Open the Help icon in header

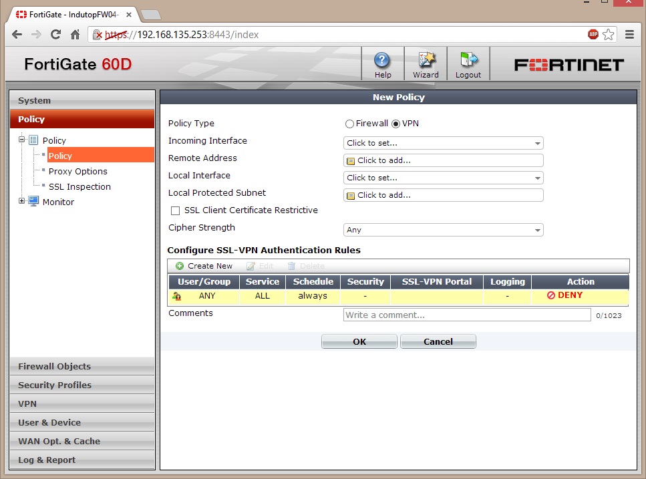coord(382,61)
